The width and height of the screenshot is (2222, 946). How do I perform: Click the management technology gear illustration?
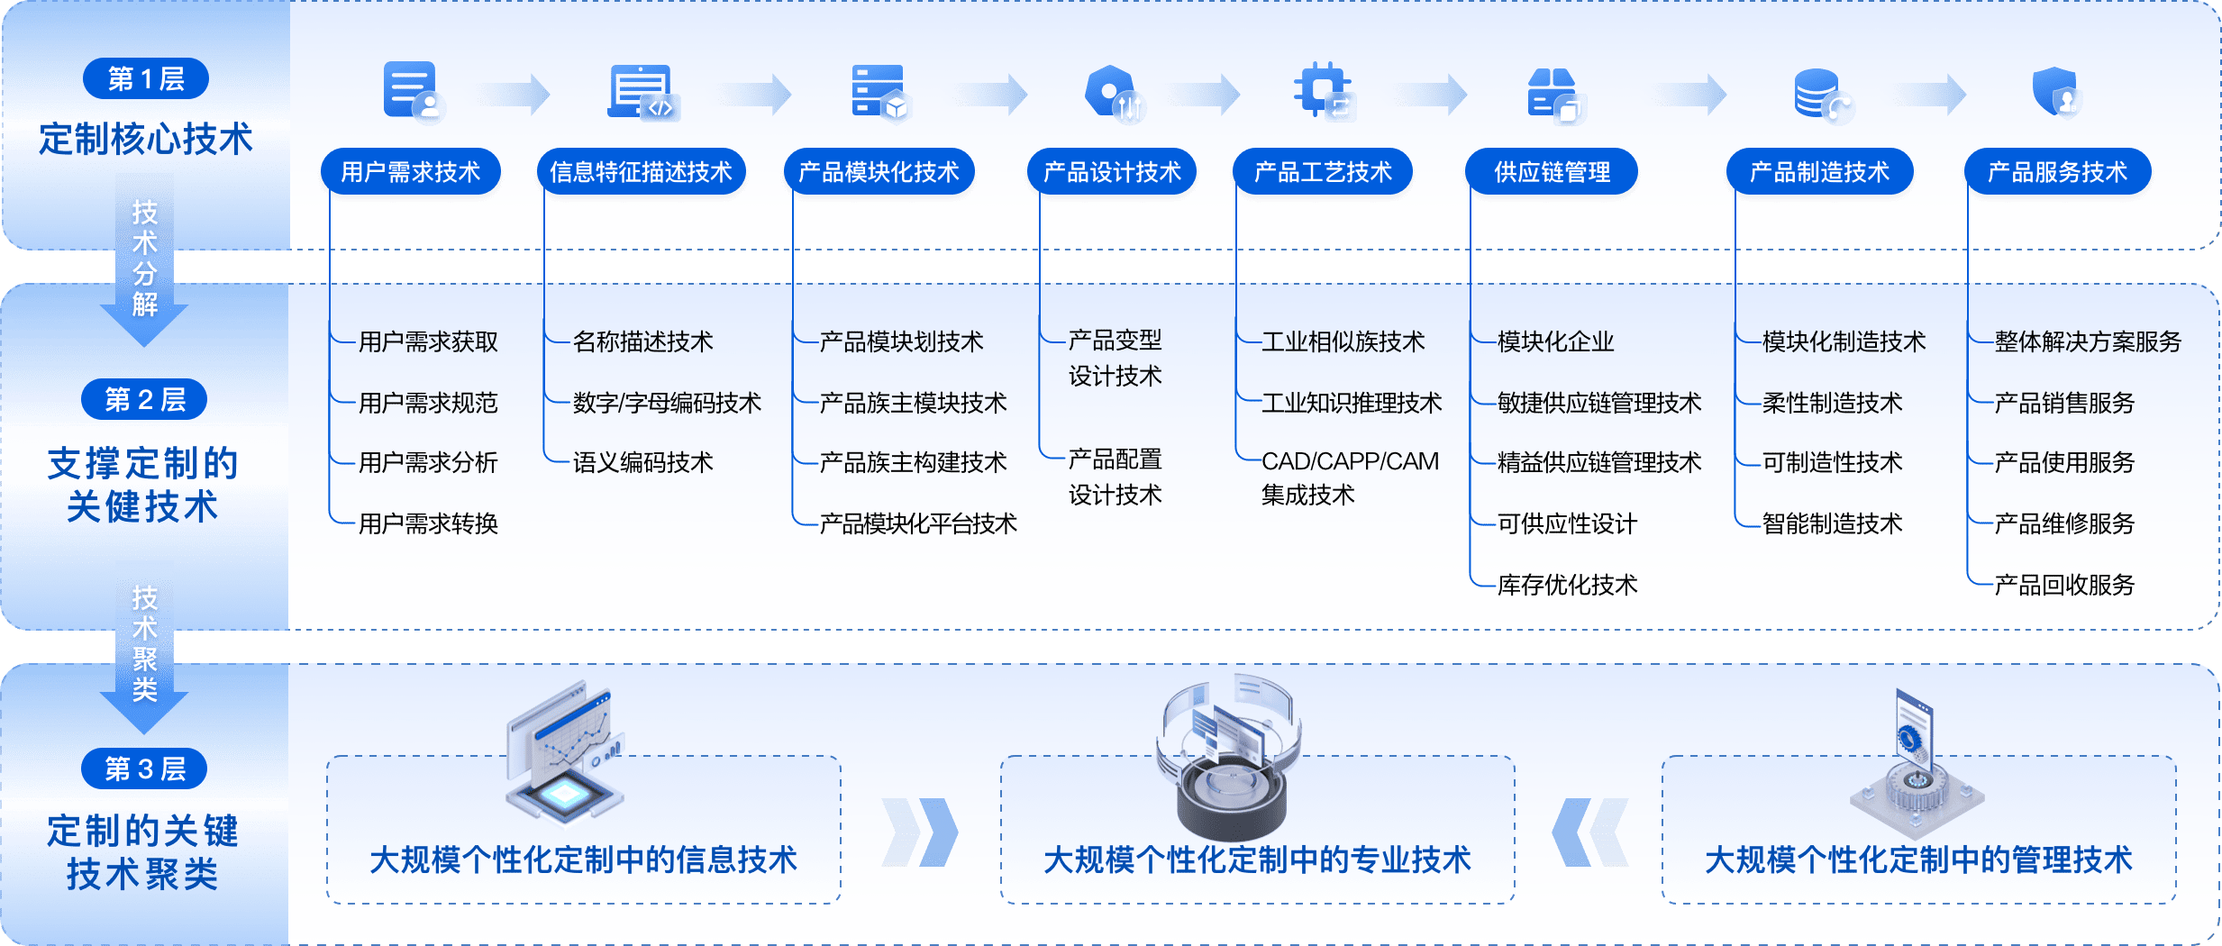(x=1917, y=764)
